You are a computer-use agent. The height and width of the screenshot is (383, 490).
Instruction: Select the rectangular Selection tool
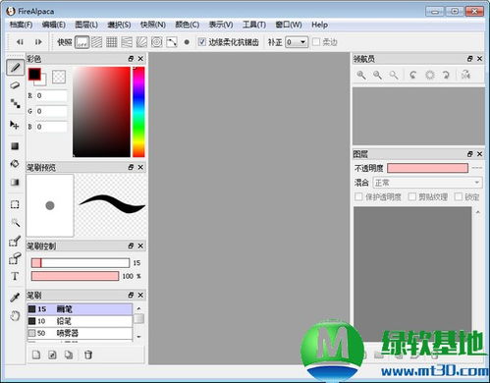15,204
